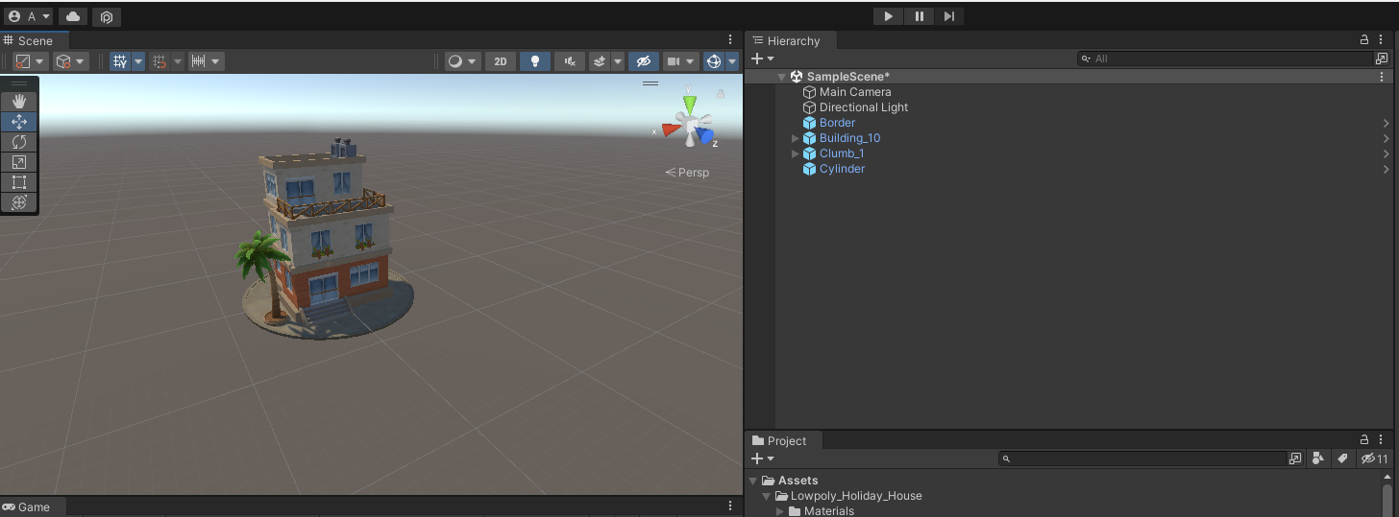Image resolution: width=1399 pixels, height=517 pixels.
Task: Toggle scene lighting bulb button
Action: click(x=535, y=61)
